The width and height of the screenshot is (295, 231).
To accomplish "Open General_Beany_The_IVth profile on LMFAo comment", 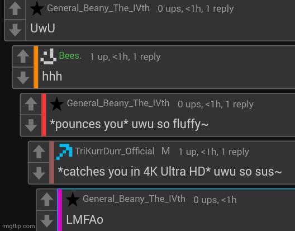I will 134,199.
